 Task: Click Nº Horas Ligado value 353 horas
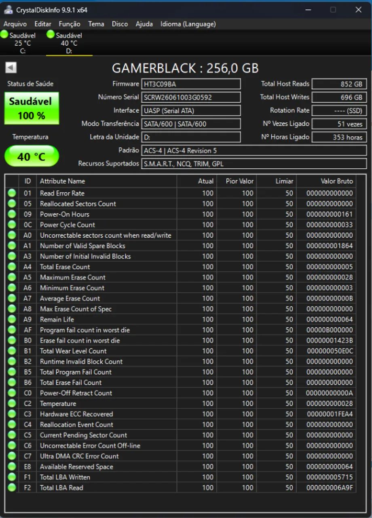click(x=339, y=137)
